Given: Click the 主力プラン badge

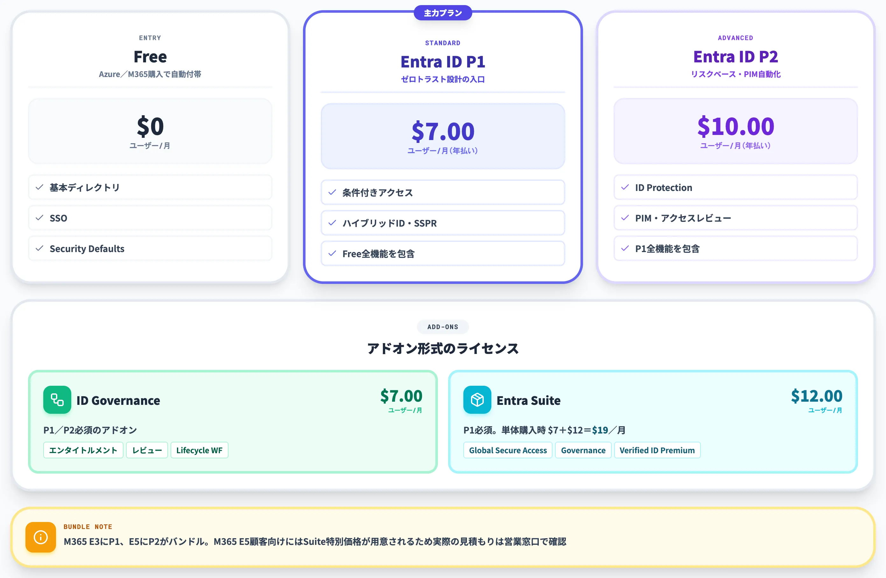Looking at the screenshot, I should tap(443, 13).
